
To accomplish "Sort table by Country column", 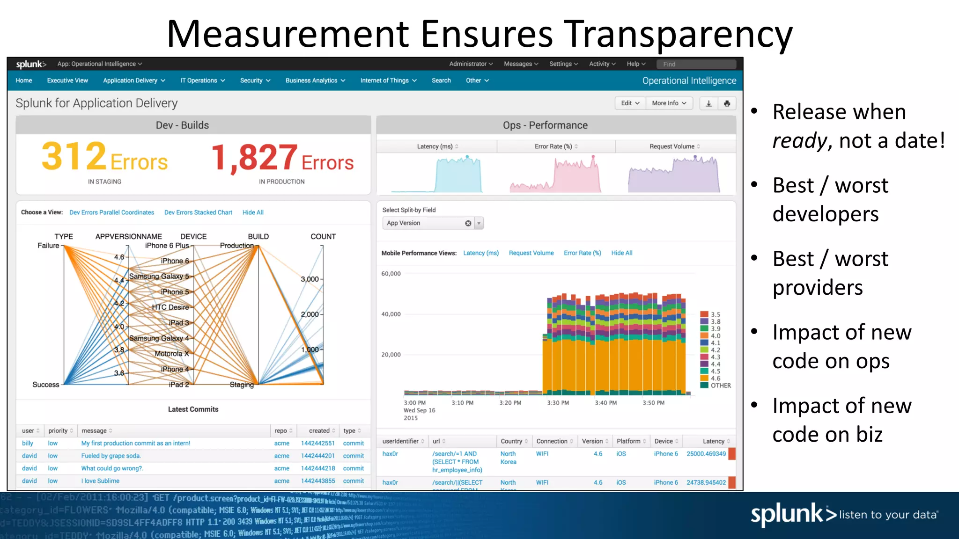I will point(514,441).
